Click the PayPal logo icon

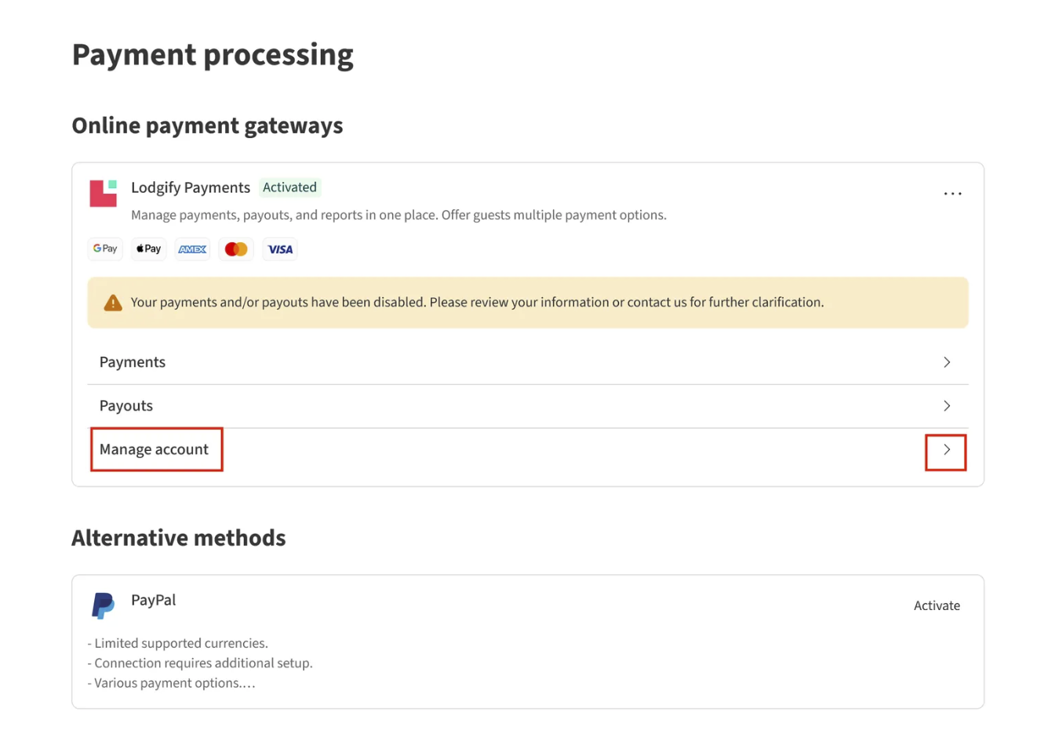click(103, 605)
